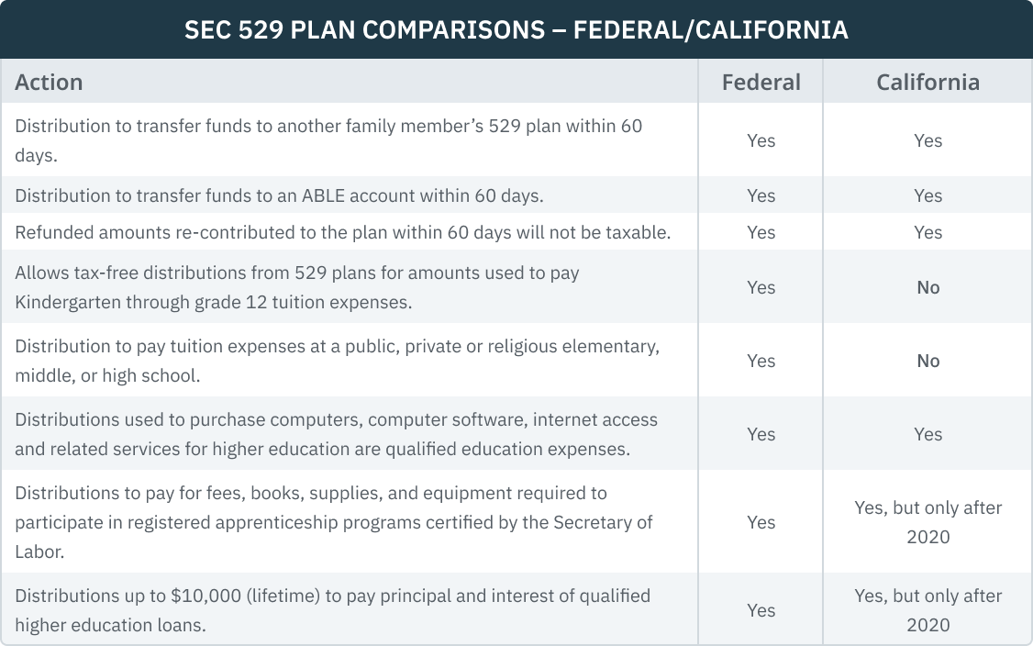The height and width of the screenshot is (646, 1033).
Task: Click California's "No" for K-12 tuition distributions
Action: coord(927,287)
